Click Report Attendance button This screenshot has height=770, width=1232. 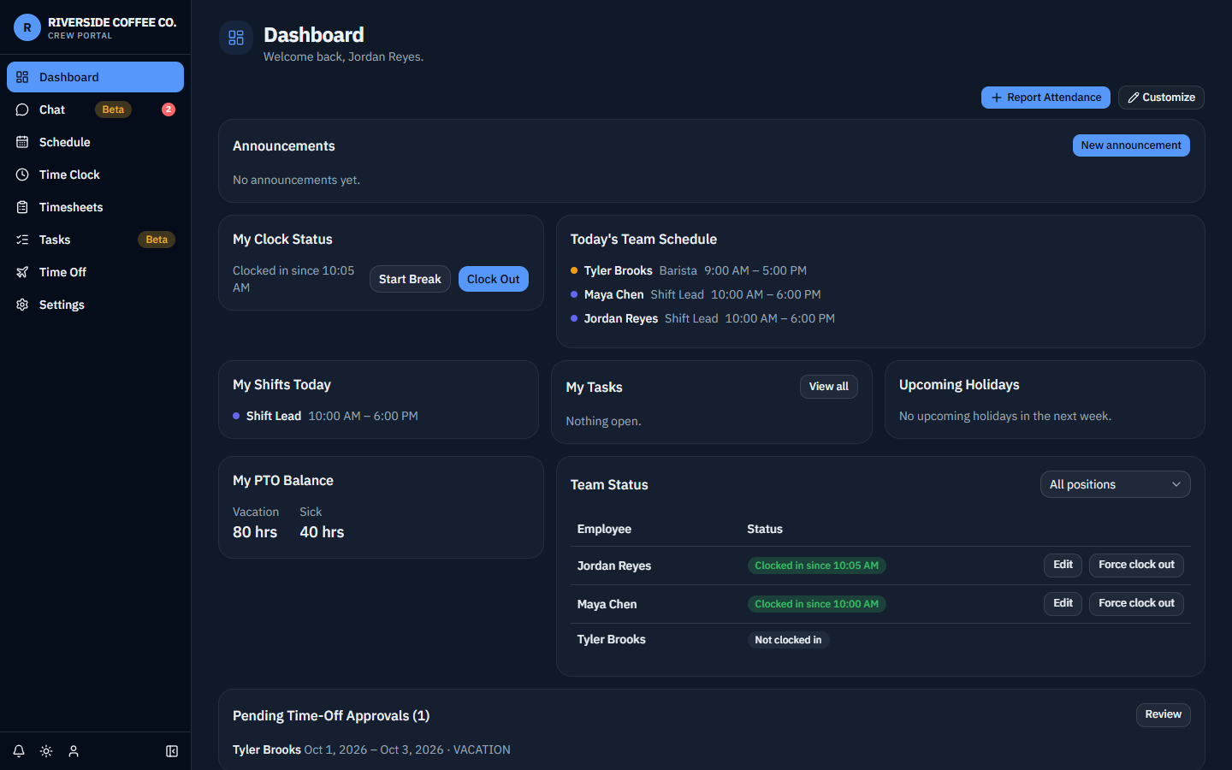click(x=1045, y=98)
